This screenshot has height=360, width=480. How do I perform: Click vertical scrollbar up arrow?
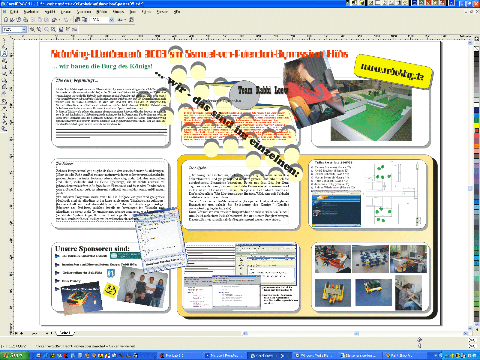pos(470,43)
